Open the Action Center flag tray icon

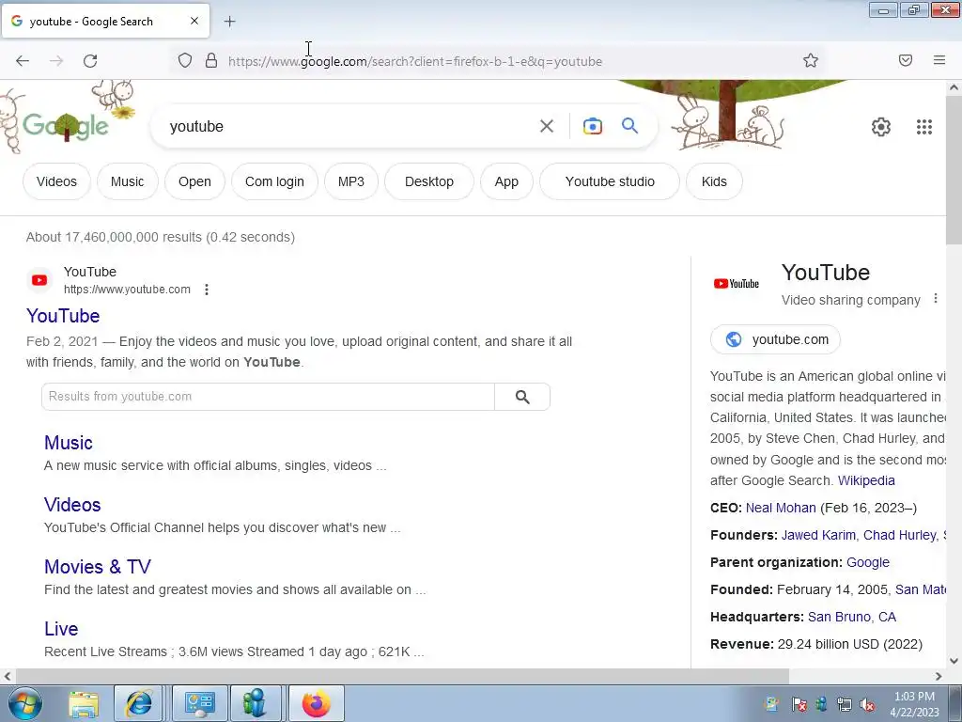pyautogui.click(x=799, y=705)
